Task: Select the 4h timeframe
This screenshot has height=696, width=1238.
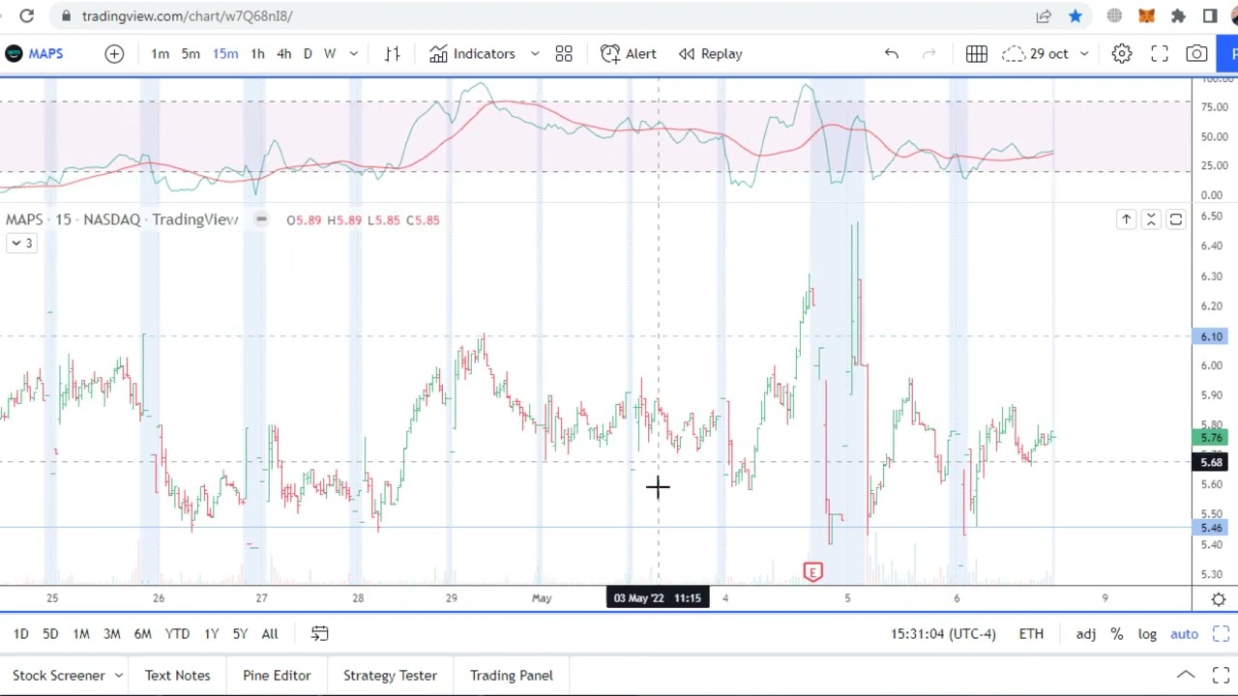Action: click(x=283, y=53)
